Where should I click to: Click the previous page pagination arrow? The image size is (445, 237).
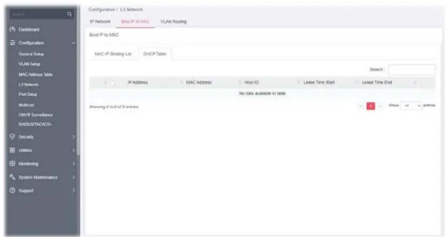click(361, 106)
